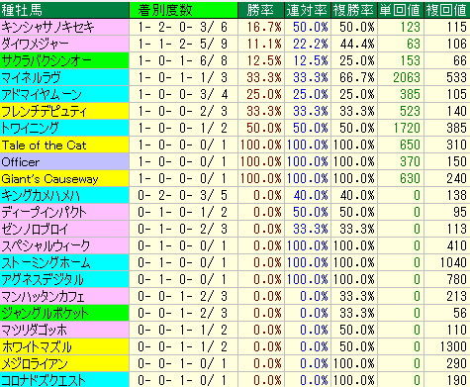
Task: Click record 0- 2- 0- 3/ 5
Action: point(184,195)
